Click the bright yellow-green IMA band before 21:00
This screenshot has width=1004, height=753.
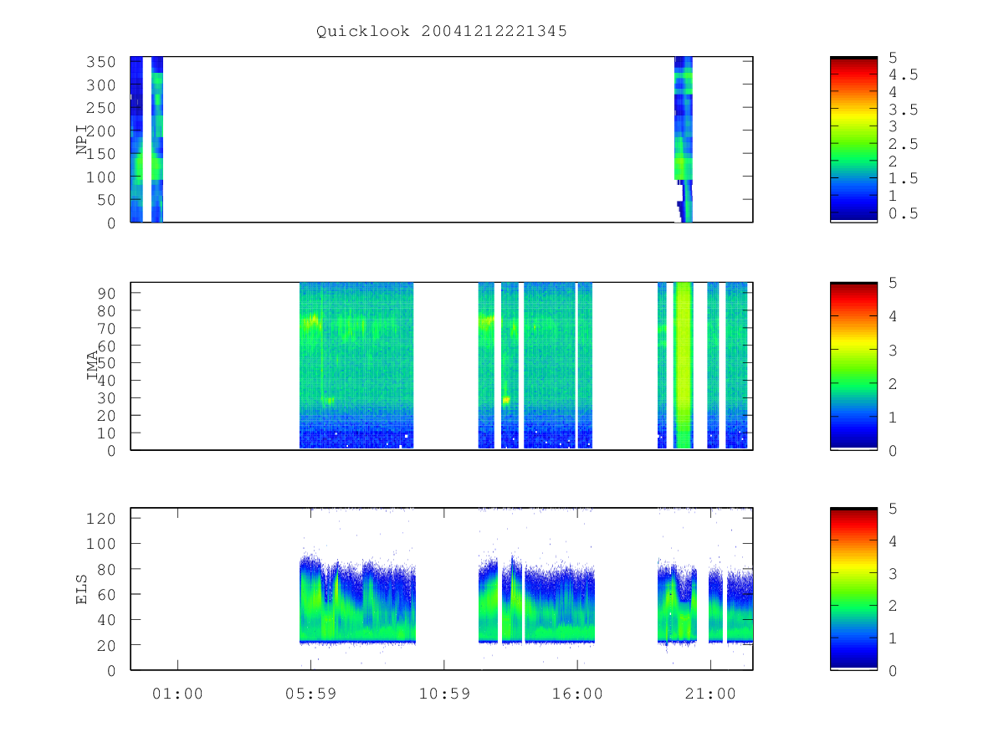click(x=684, y=366)
